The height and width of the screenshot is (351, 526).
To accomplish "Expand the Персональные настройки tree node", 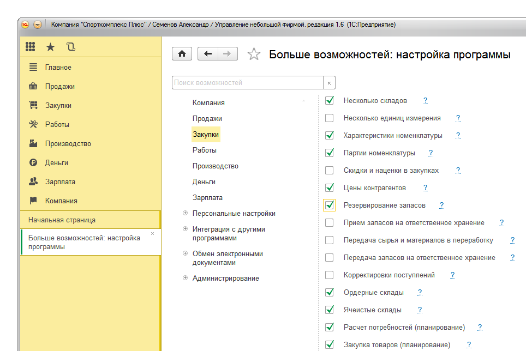I will [186, 214].
